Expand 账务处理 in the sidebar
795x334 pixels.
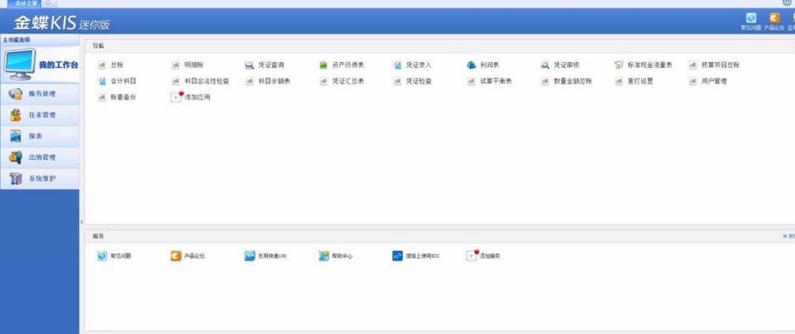(41, 94)
